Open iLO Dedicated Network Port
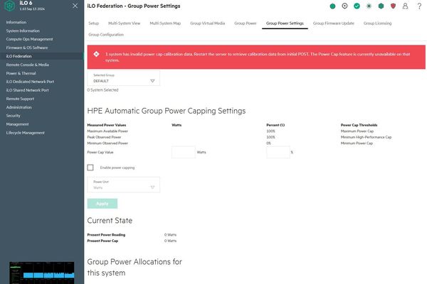427x284 pixels. [30, 82]
